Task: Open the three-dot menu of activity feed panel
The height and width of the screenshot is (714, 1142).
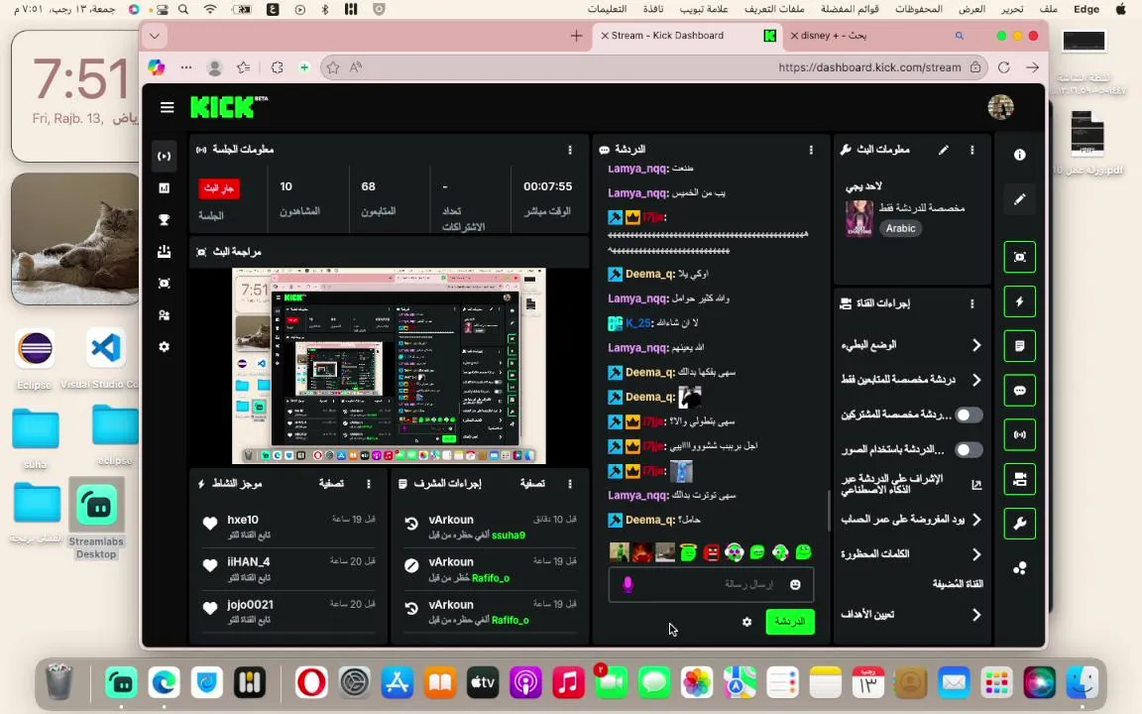Action: [369, 484]
